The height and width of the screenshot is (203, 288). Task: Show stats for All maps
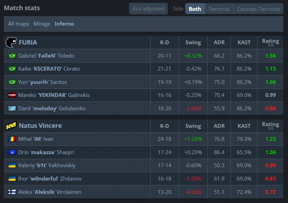(x=18, y=24)
